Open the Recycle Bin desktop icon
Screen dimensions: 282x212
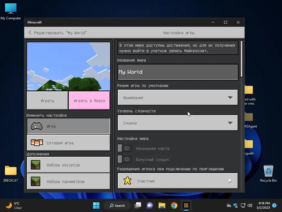[268, 174]
